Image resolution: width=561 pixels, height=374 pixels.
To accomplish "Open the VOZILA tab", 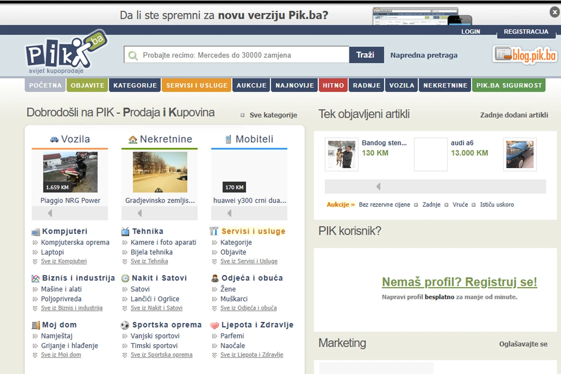I will pos(402,85).
